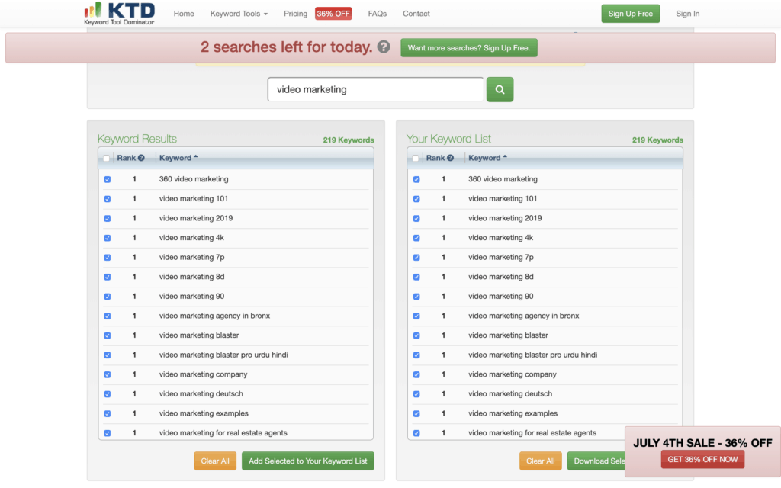Click 'video marketing agency in bronx' in Keyword Results
The height and width of the screenshot is (488, 781).
(x=214, y=316)
